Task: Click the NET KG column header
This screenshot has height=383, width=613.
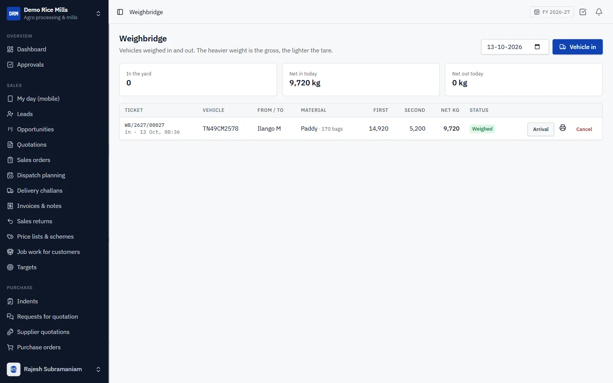Action: pyautogui.click(x=450, y=110)
